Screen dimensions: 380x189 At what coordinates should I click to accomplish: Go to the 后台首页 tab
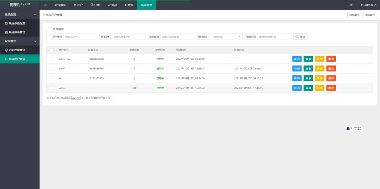click(x=60, y=5)
